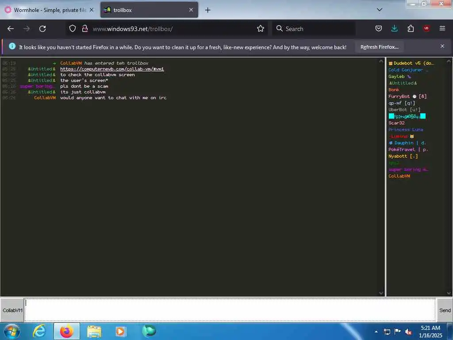Click the chat message input field
The image size is (453, 340).
pyautogui.click(x=230, y=310)
